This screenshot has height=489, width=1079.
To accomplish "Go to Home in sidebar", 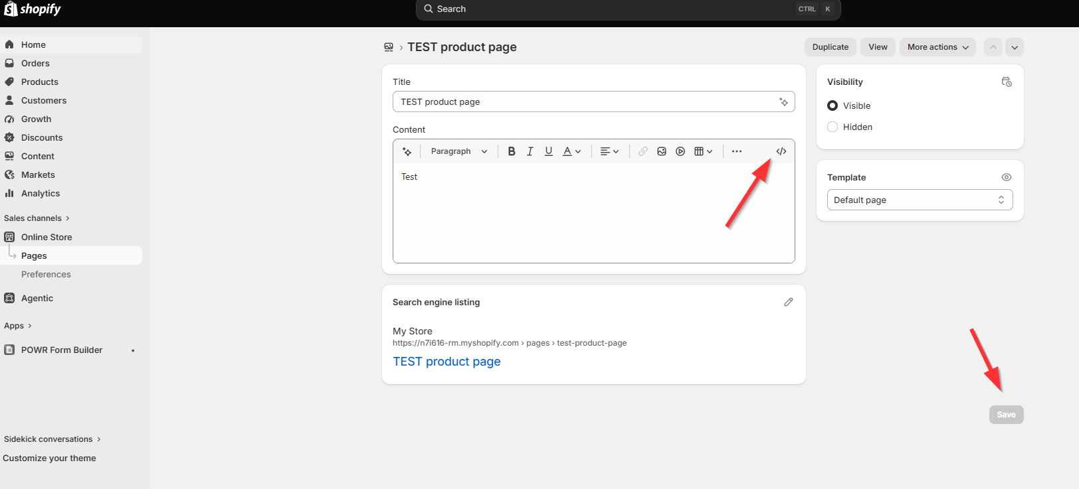I will 71,44.
